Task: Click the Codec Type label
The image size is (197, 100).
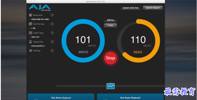Action: 38,33
